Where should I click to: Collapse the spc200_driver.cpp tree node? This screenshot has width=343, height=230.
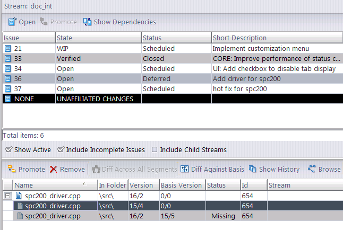coord(7,196)
